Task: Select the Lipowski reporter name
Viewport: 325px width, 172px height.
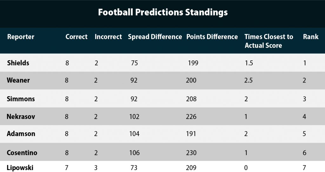Action: [x=20, y=168]
